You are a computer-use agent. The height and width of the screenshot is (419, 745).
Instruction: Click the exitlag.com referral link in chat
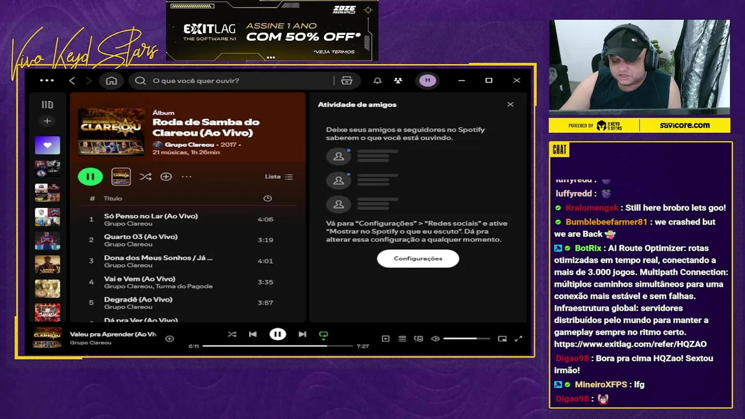click(630, 344)
